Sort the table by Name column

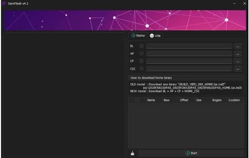[x=151, y=100]
